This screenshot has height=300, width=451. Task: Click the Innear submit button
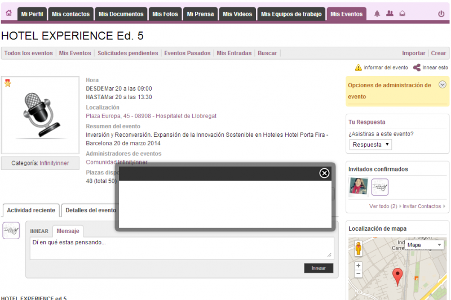tap(319, 268)
